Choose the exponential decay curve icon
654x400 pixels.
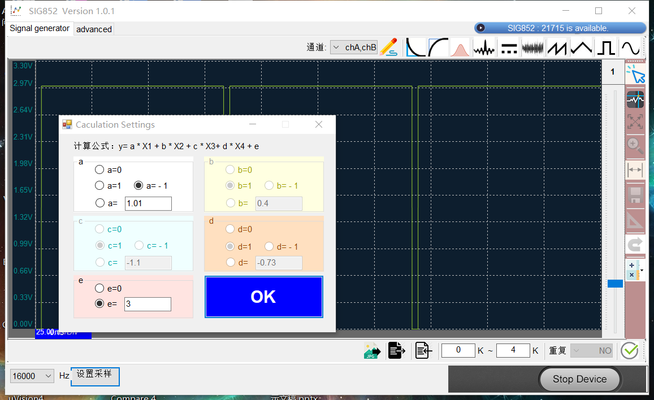click(x=415, y=47)
